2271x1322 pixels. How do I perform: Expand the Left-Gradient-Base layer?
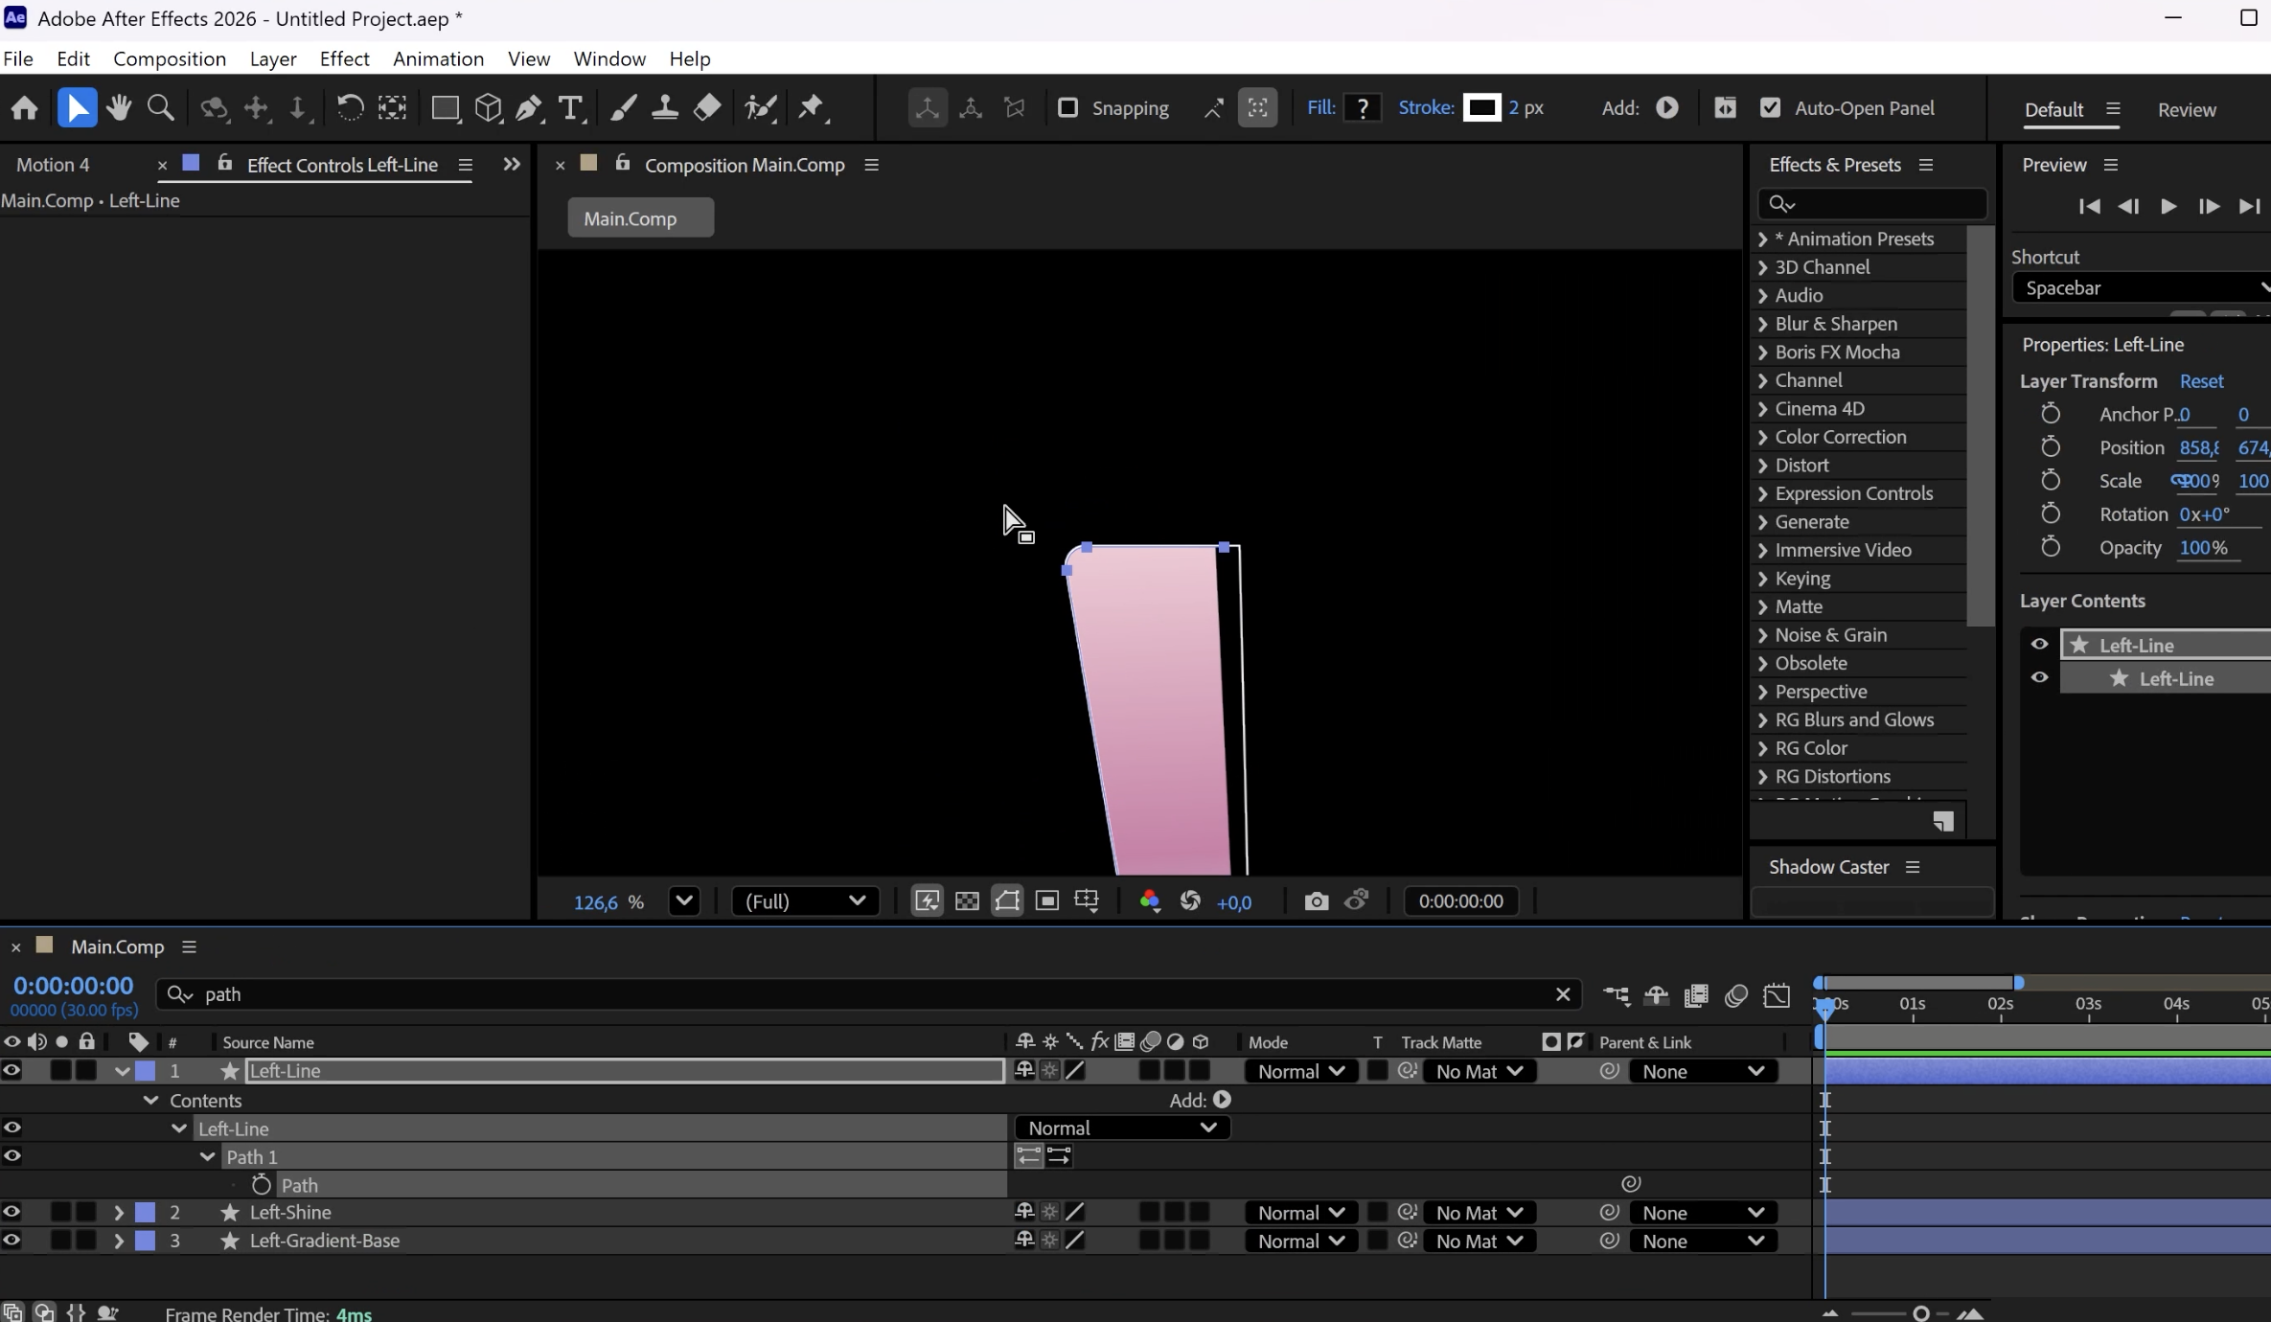tap(119, 1241)
